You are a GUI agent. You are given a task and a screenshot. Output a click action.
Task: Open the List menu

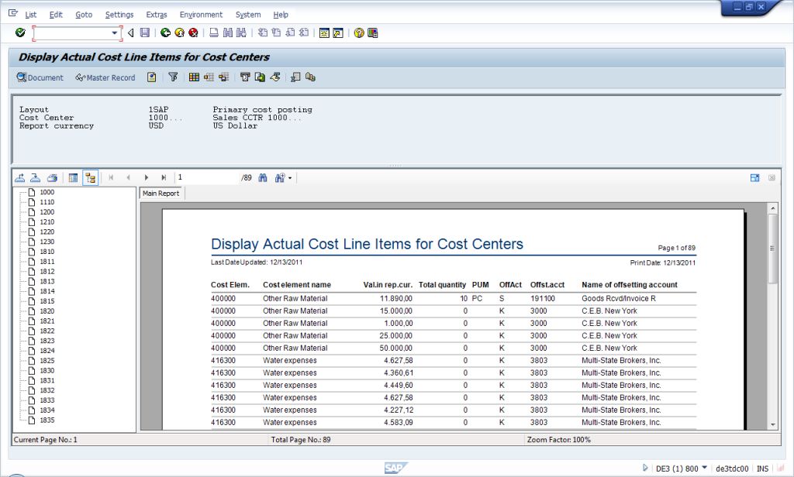30,15
